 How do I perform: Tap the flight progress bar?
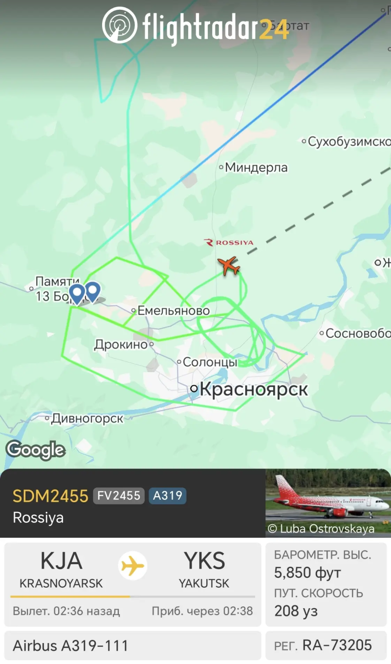click(132, 597)
